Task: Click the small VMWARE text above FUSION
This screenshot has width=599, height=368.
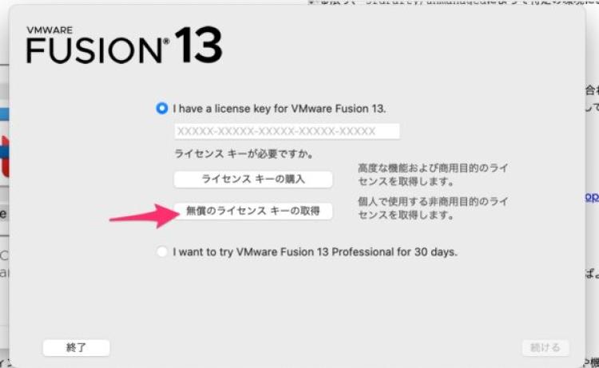Action: (x=50, y=30)
